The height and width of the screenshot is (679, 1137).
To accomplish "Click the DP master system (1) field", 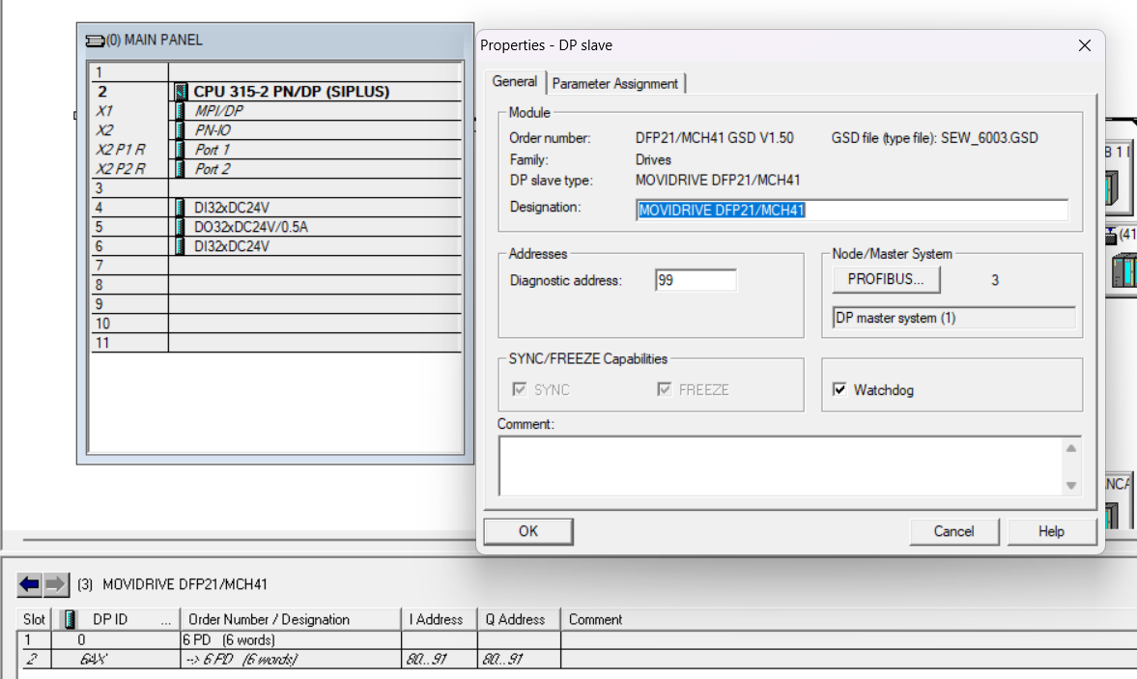I will [954, 318].
